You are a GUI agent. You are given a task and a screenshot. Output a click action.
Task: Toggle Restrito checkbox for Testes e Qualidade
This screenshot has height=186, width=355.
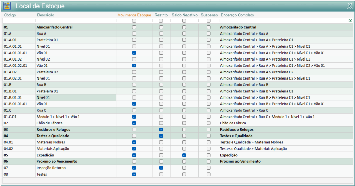pos(161,136)
